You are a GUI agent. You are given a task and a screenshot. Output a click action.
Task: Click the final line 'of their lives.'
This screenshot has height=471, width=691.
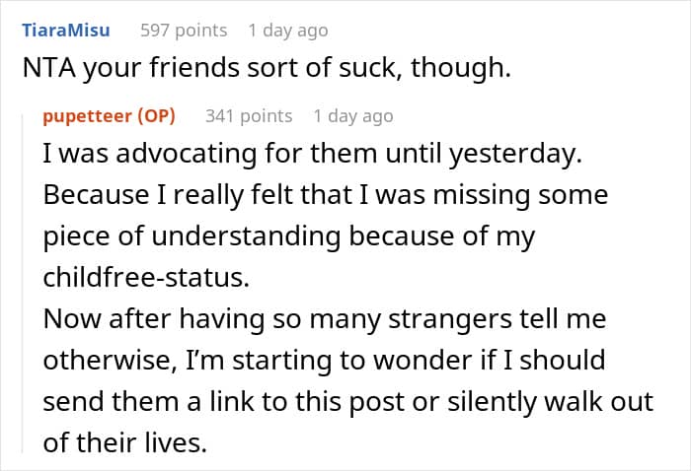coord(125,442)
